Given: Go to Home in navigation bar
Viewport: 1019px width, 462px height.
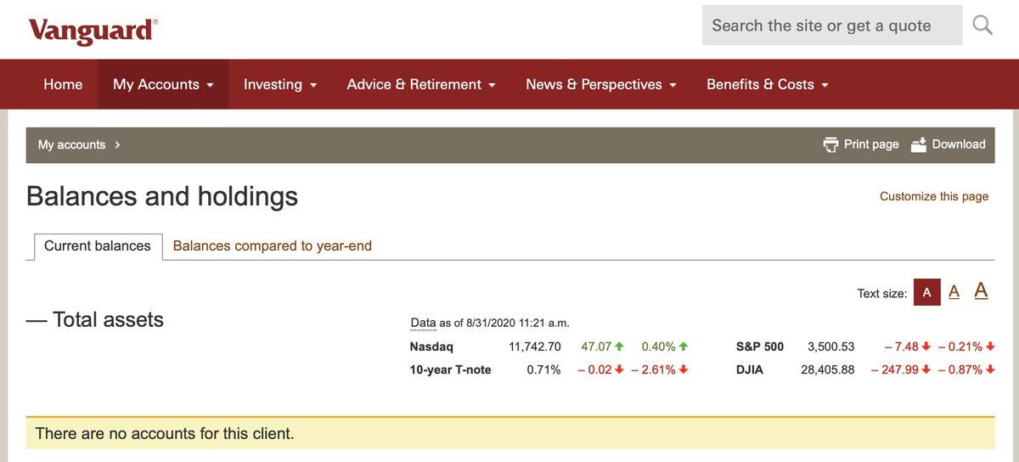Looking at the screenshot, I should 63,84.
